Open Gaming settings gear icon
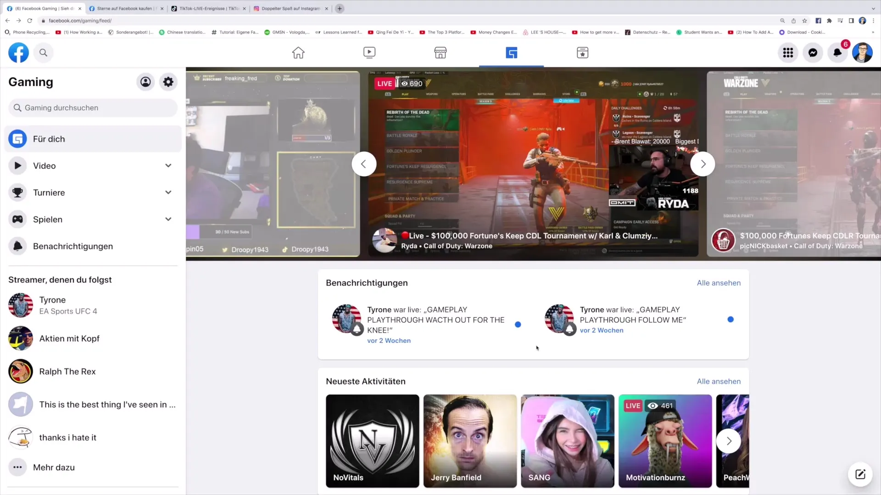881x495 pixels. tap(168, 82)
